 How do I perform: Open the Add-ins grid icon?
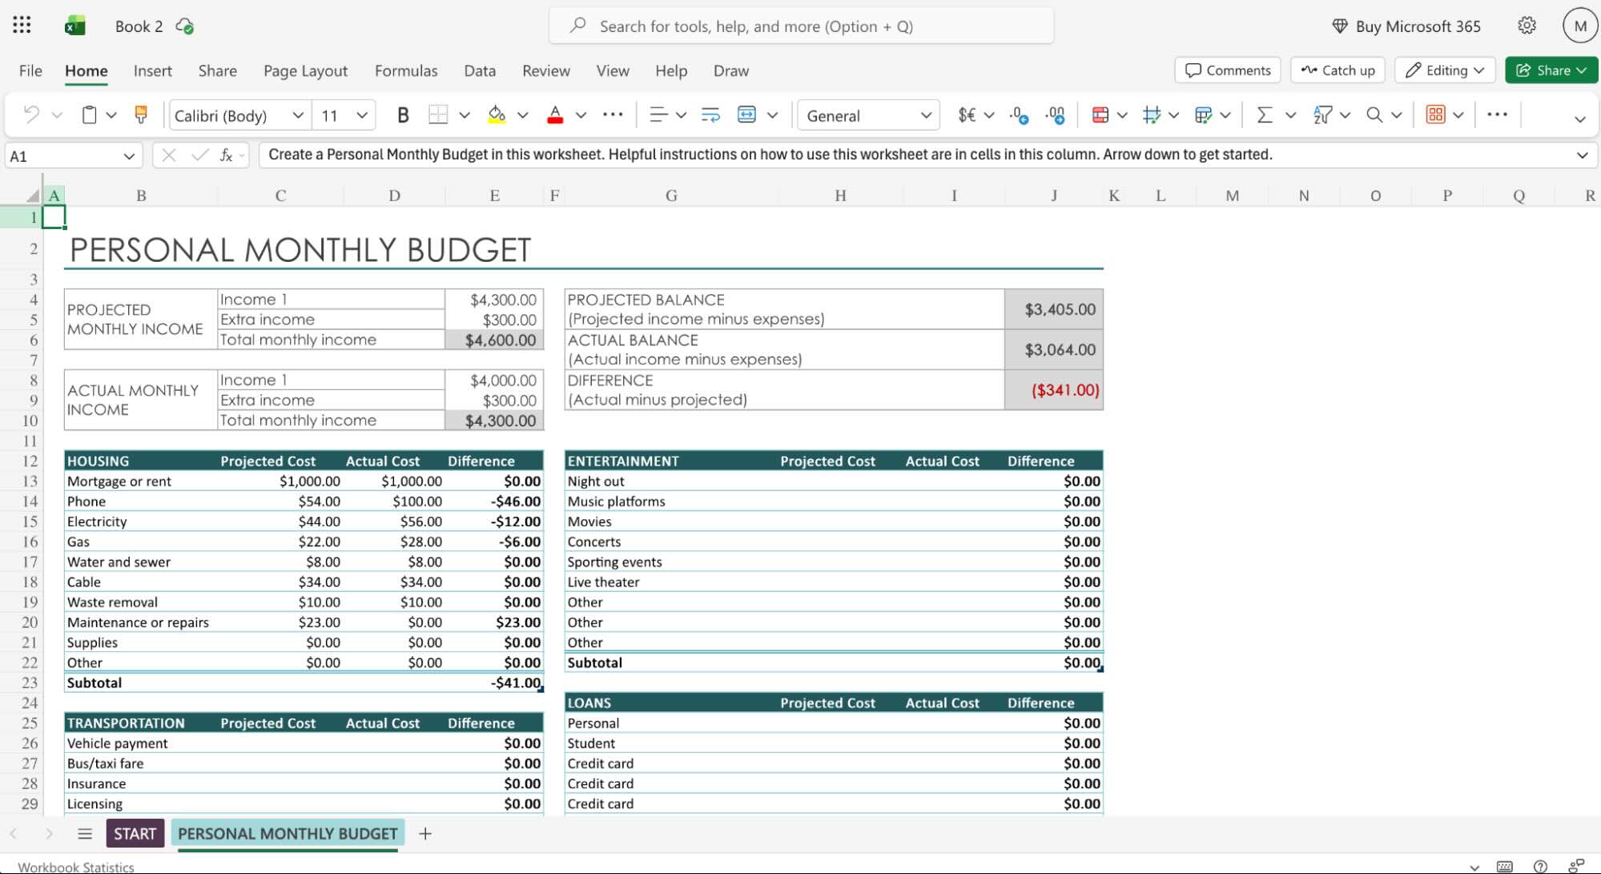pyautogui.click(x=1435, y=115)
